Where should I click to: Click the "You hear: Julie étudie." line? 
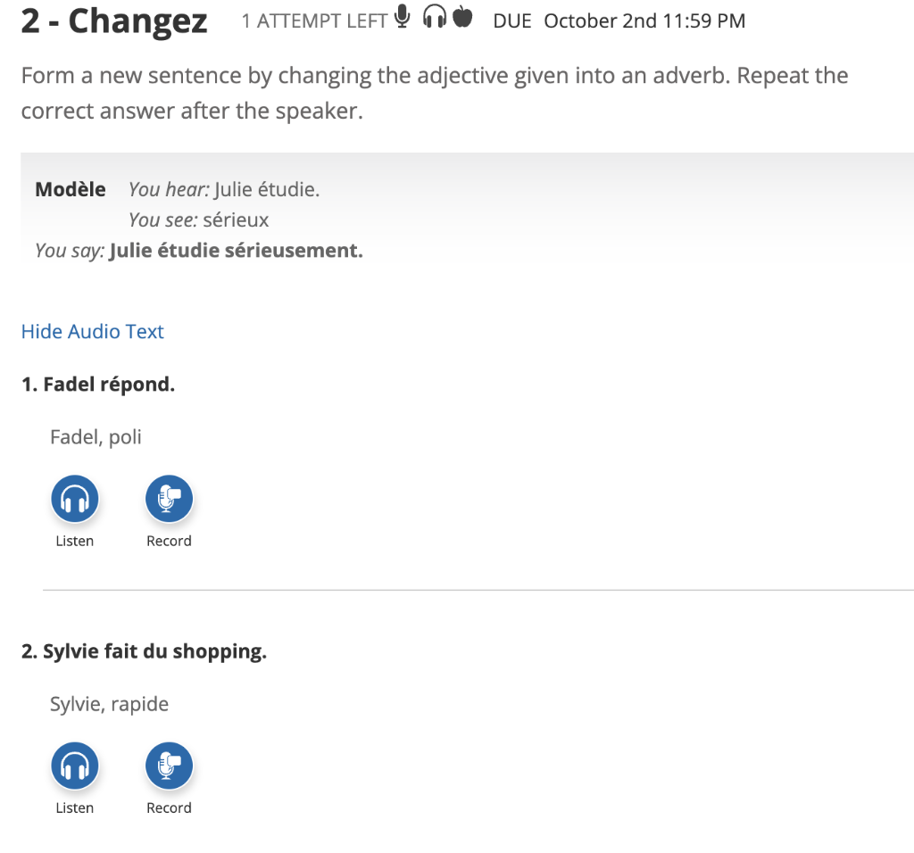224,189
